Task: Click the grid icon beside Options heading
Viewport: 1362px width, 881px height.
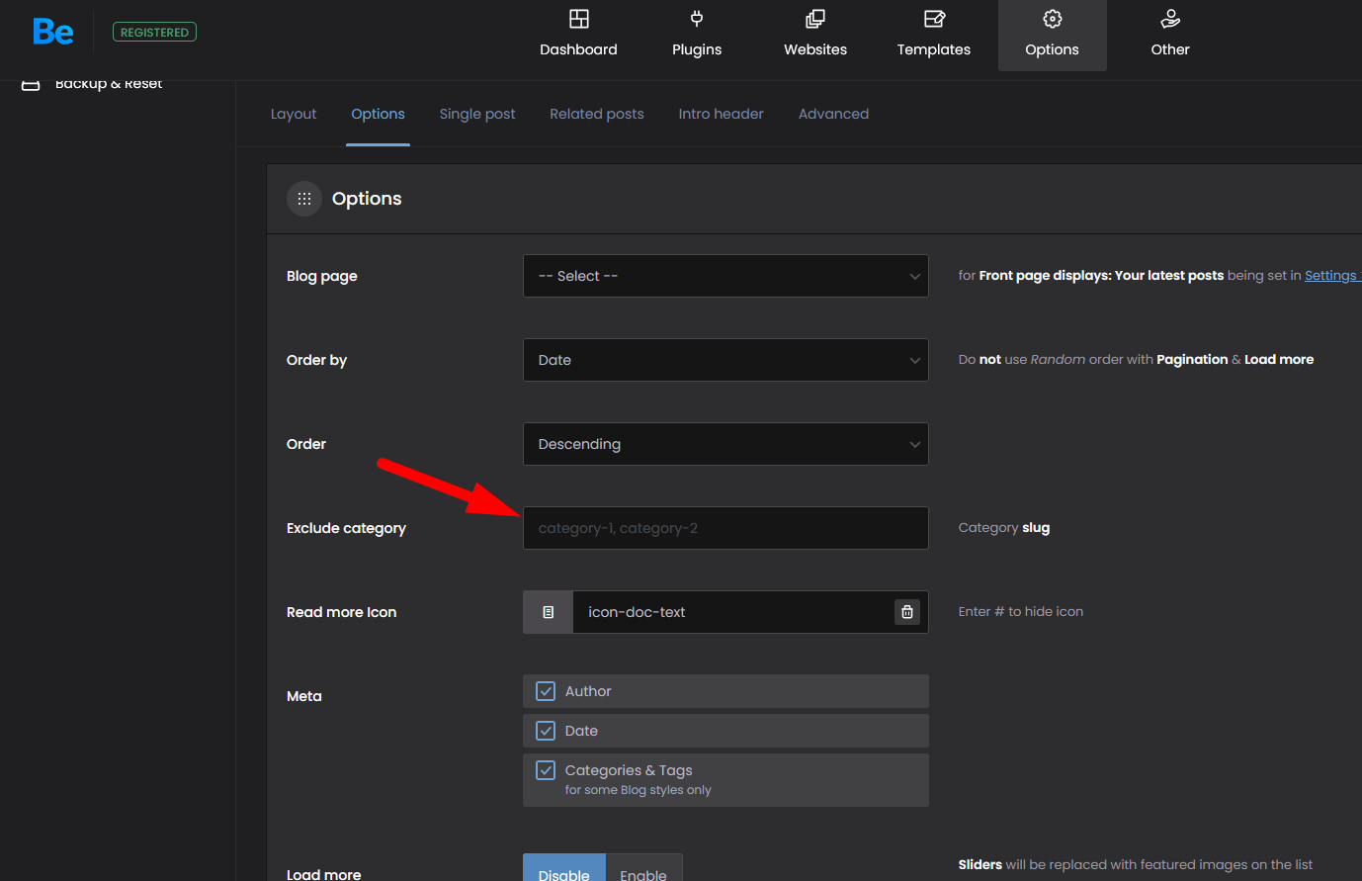Action: [x=304, y=199]
